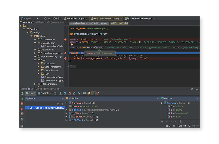The image size is (219, 144).
Task: Move watch down with the down triangle
Action: pyautogui.click(x=176, y=122)
